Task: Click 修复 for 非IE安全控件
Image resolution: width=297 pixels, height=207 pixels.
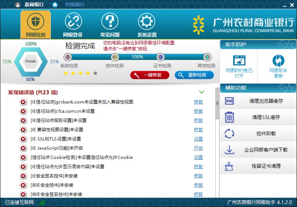Action: click(x=198, y=185)
